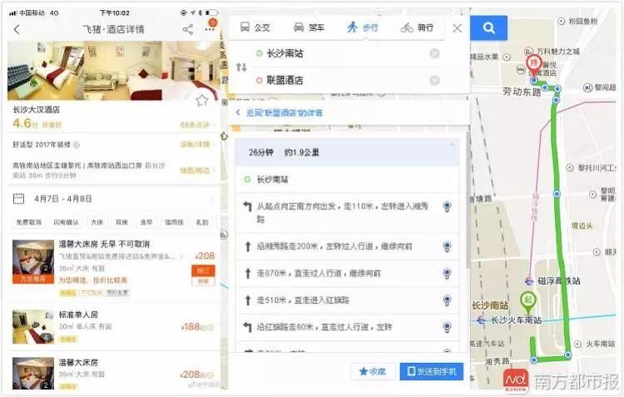This screenshot has height=397, width=624.
Task: Close the route planning panel
Action: tap(457, 27)
